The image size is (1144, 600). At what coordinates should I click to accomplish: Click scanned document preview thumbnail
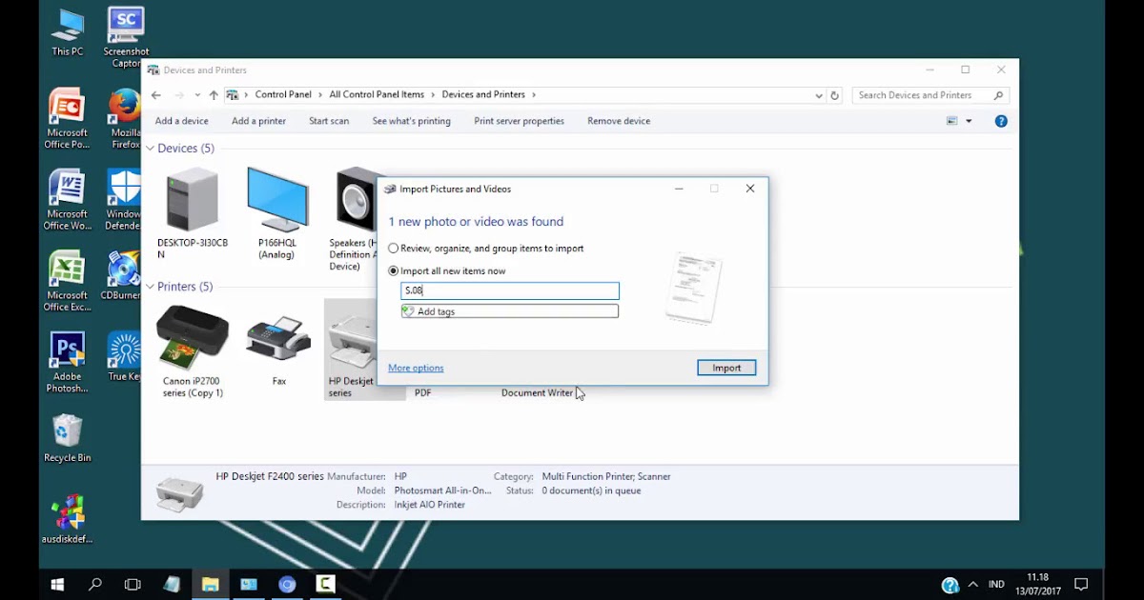click(693, 288)
